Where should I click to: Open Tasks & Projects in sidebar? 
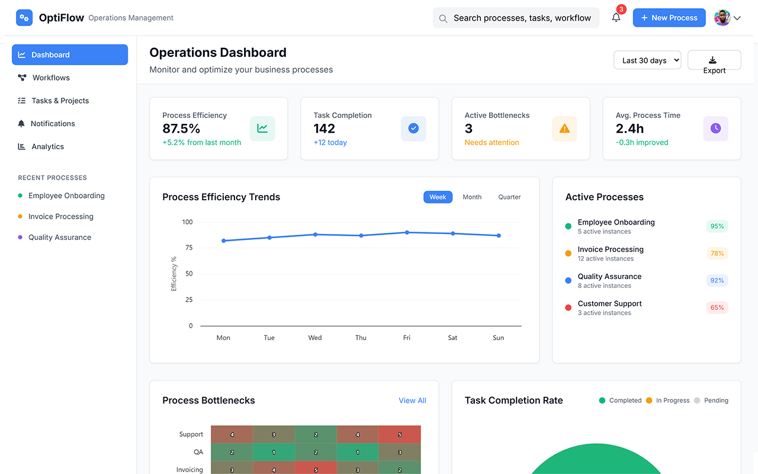pyautogui.click(x=70, y=101)
